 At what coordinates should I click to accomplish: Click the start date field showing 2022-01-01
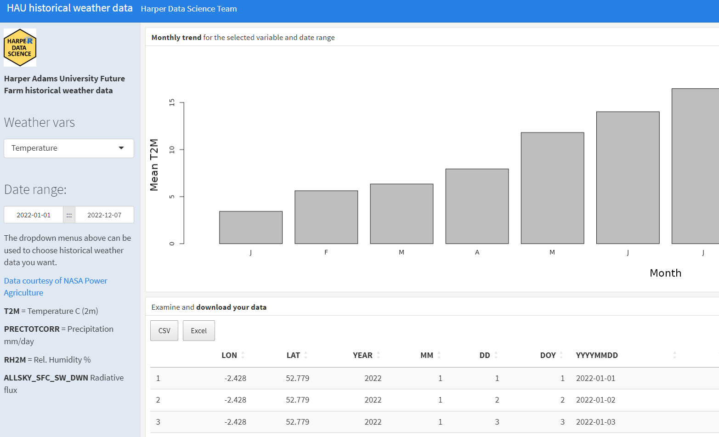click(34, 215)
